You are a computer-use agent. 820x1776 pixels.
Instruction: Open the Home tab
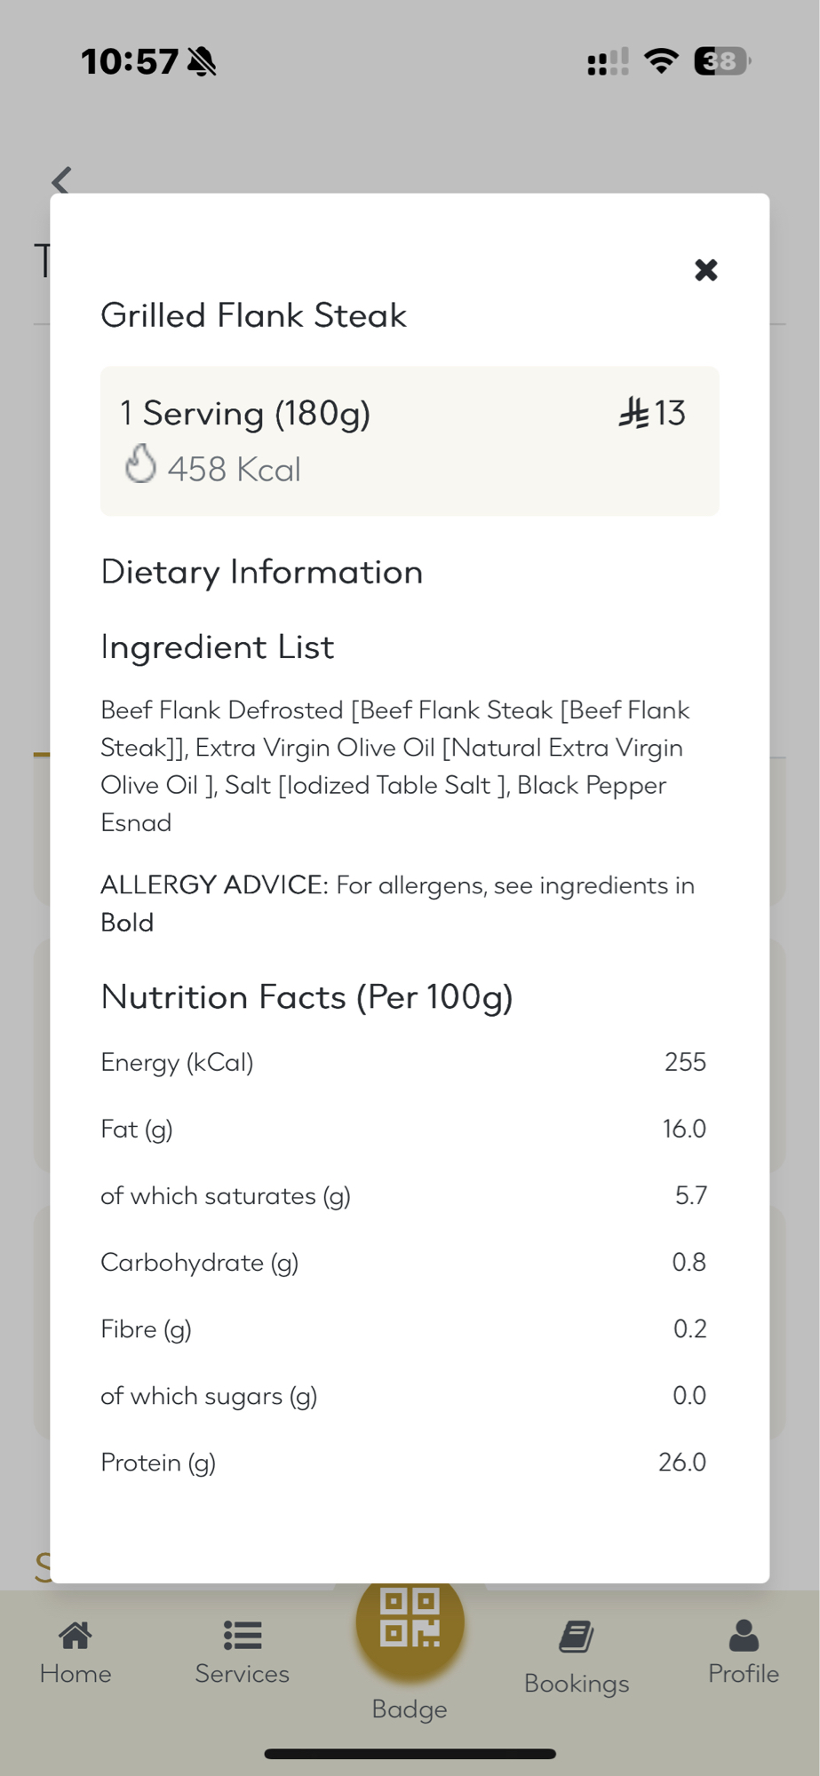pos(76,1673)
